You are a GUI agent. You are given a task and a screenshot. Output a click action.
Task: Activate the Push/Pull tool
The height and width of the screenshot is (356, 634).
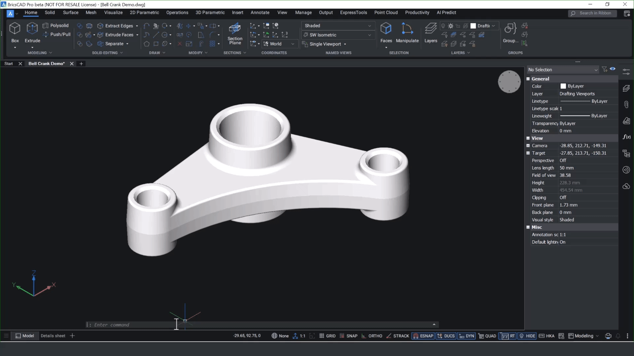pos(60,34)
